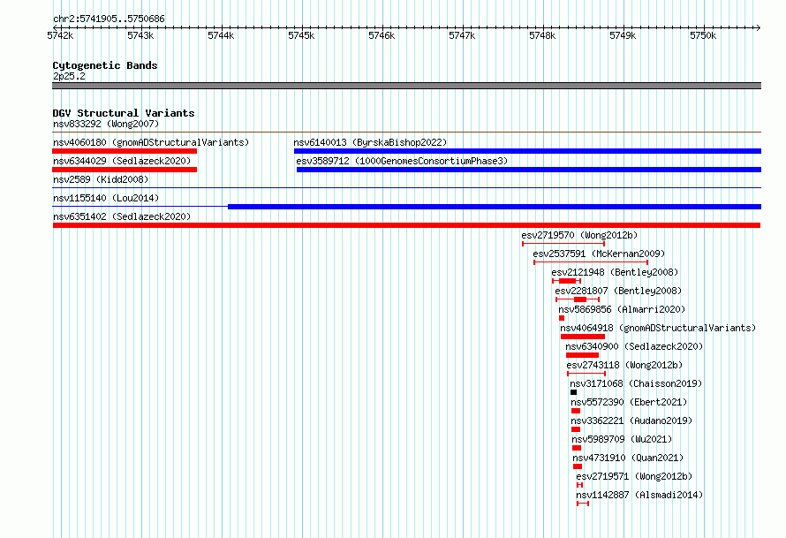Open the nsv5869856 (Almarri2020) label
This screenshot has height=538, width=786.
622,309
